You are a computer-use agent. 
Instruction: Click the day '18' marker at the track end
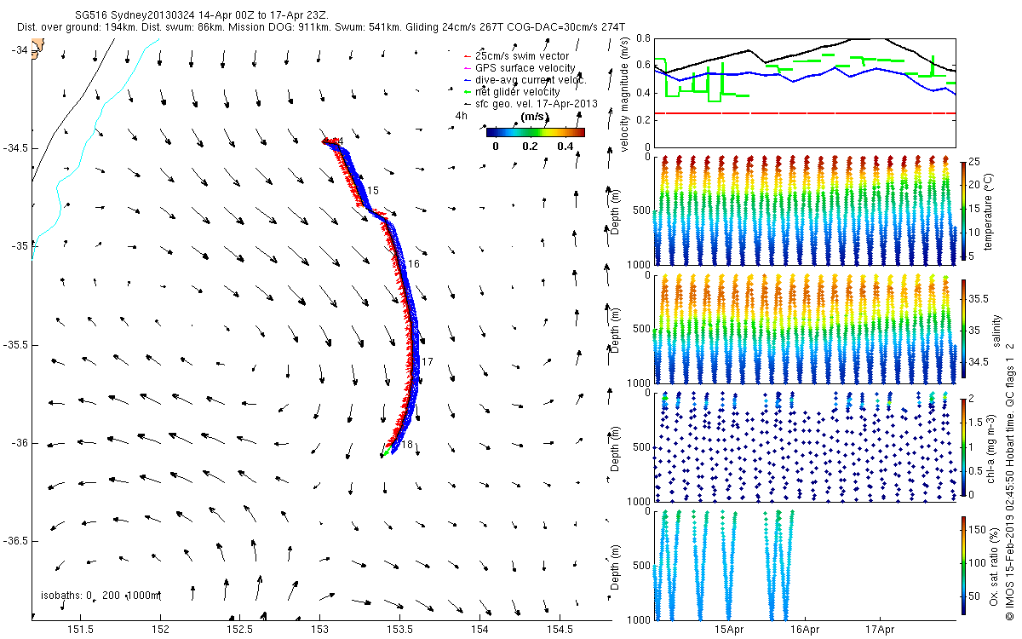(407, 445)
